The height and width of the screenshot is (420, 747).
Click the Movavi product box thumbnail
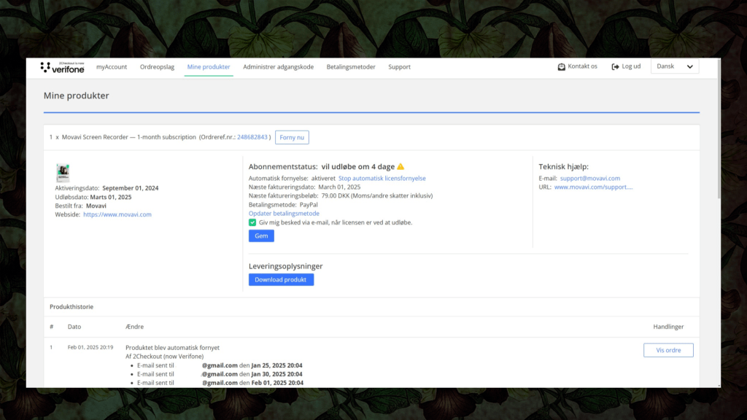[x=63, y=173]
